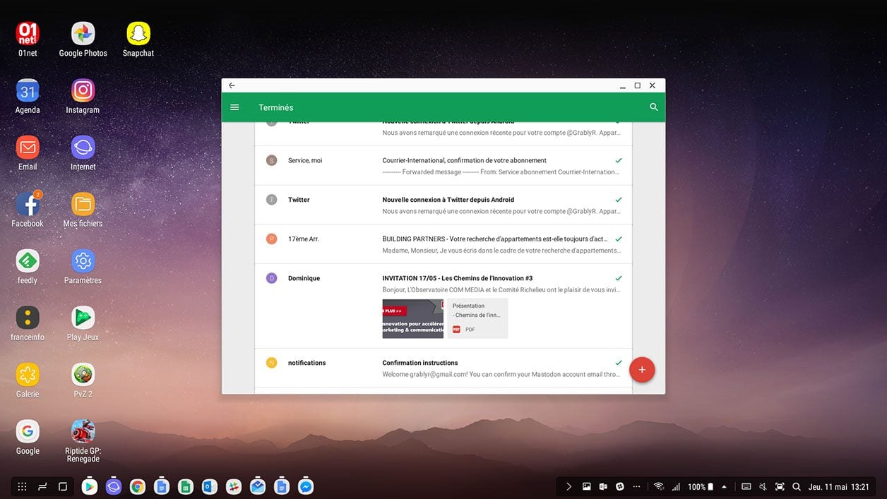Image resolution: width=887 pixels, height=499 pixels.
Task: Open the Internet browser shortcut
Action: (83, 153)
